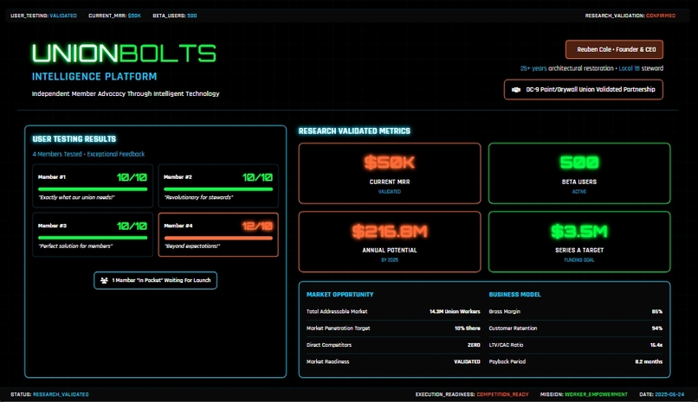Click the 'Customer Retention' row label
Screen dimensions: 698x402
513,329
